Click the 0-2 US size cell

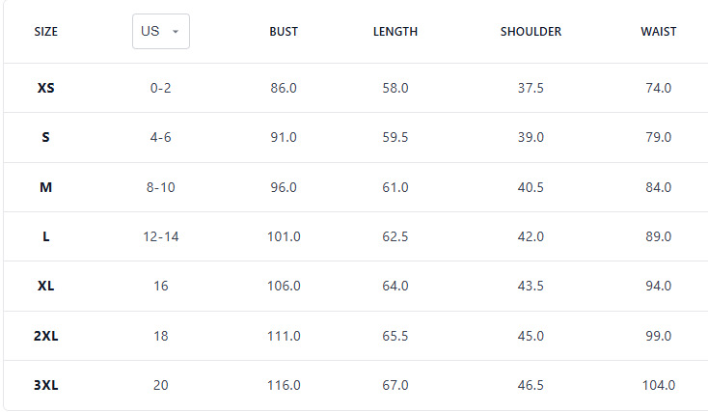coord(161,88)
